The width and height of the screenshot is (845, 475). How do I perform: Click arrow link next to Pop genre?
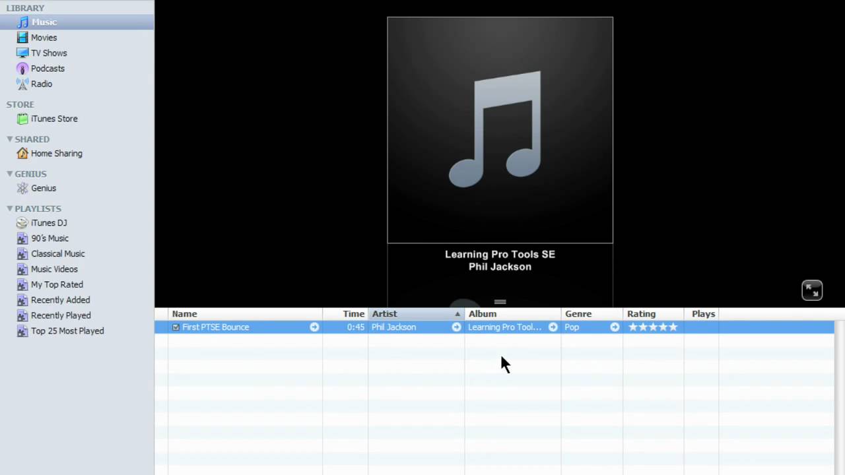(x=615, y=327)
